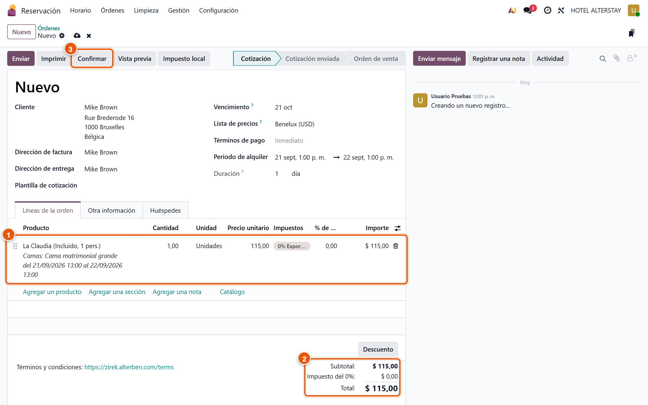Discard changes with the X icon

(x=89, y=36)
